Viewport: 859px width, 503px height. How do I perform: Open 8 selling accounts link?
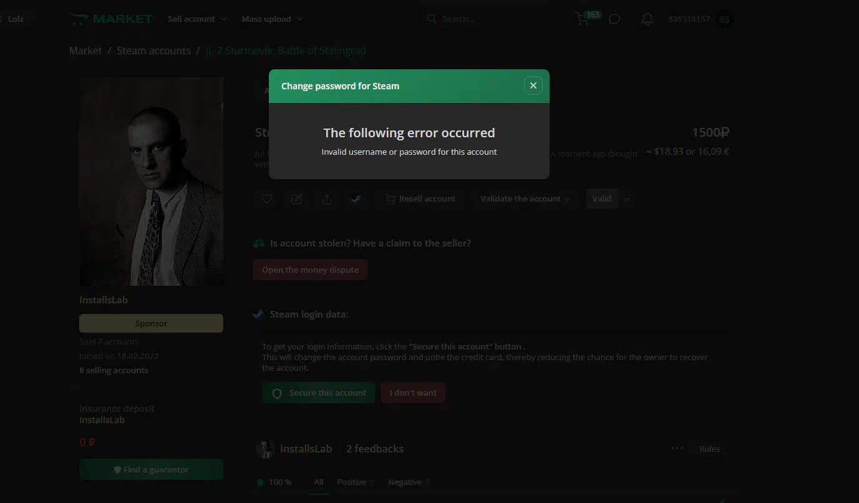114,370
